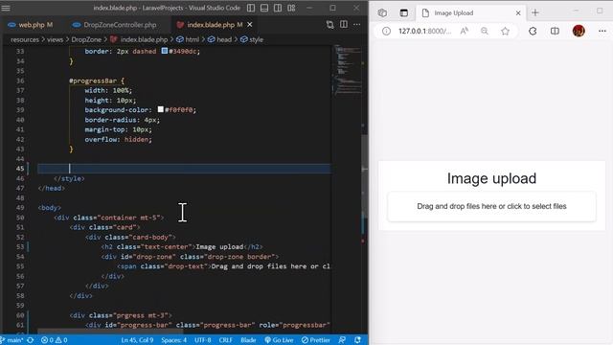
Task: Open browser profile avatar
Action: (579, 31)
